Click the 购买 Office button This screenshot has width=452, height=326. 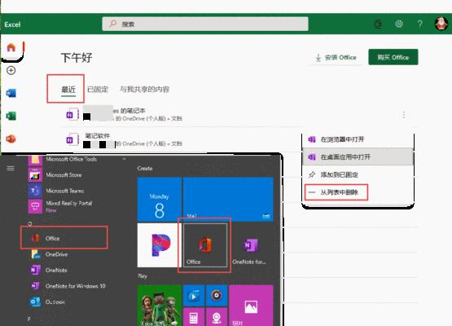tap(393, 57)
